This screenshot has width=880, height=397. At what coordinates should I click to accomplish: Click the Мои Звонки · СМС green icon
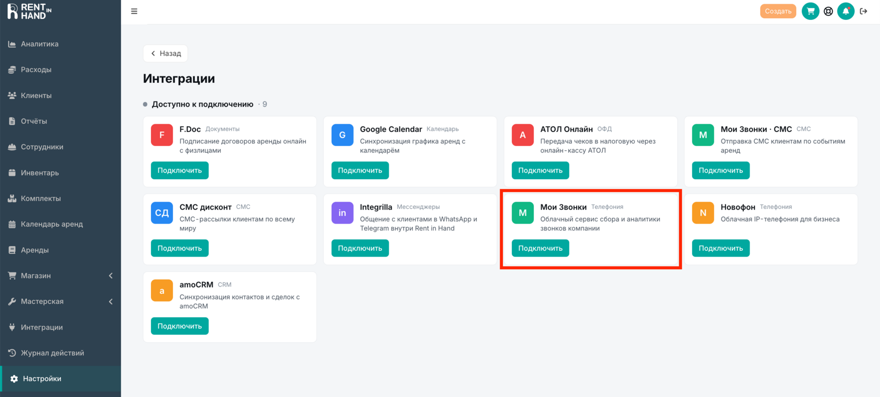pos(703,135)
